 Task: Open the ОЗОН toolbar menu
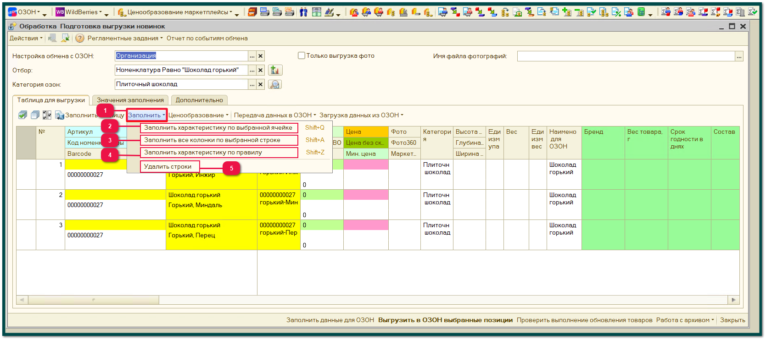24,12
